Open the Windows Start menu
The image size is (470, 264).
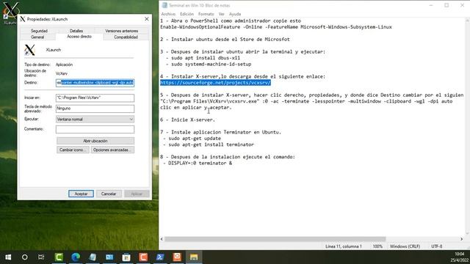pyautogui.click(x=8, y=257)
